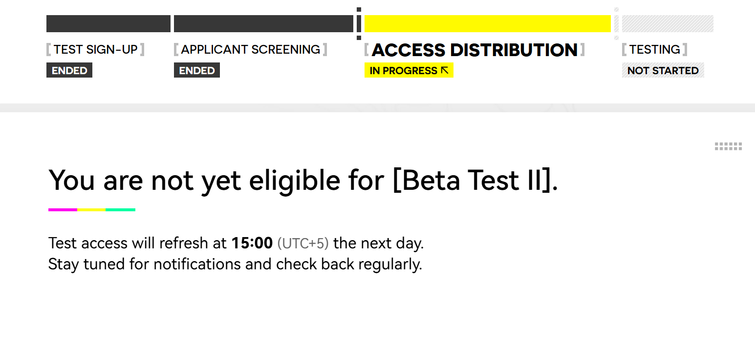The width and height of the screenshot is (755, 364).
Task: Click the ENDED badge under Applicant Screening
Action: (x=197, y=70)
